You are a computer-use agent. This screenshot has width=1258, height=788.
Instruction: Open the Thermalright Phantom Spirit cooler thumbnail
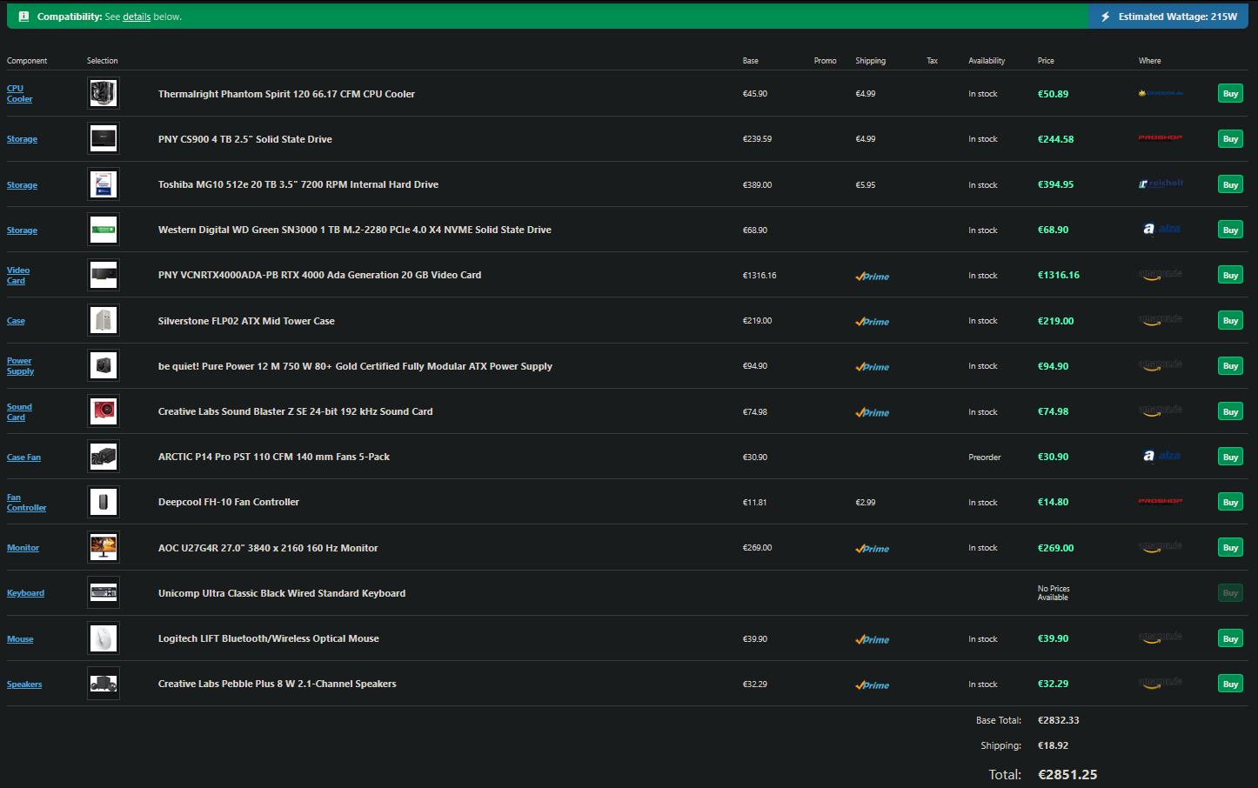click(104, 93)
